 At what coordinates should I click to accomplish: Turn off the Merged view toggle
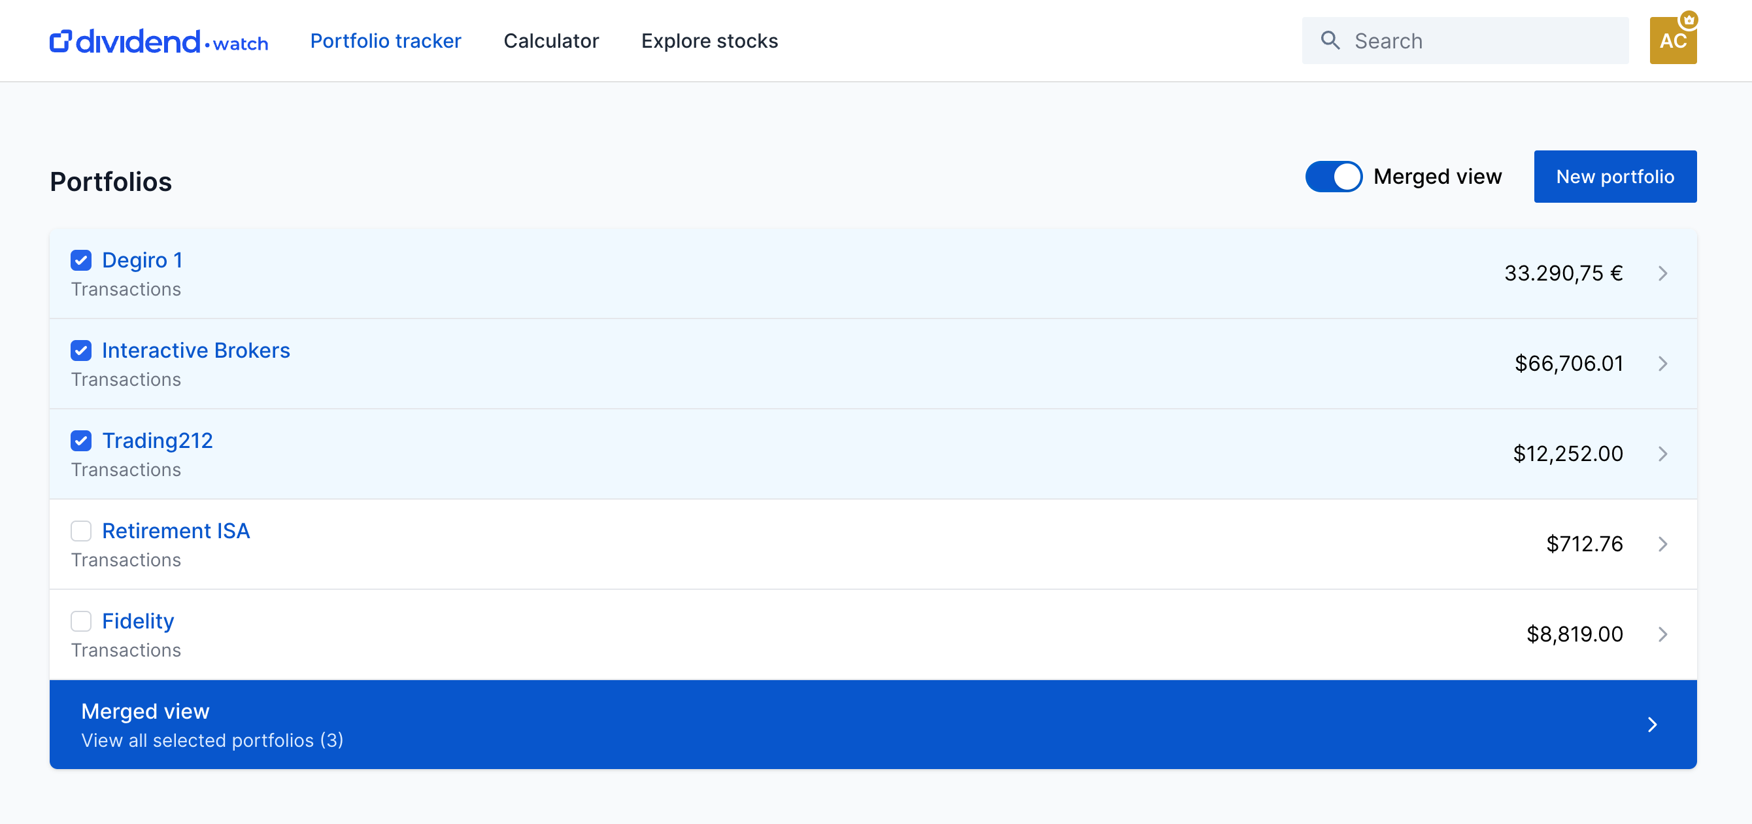click(x=1333, y=177)
